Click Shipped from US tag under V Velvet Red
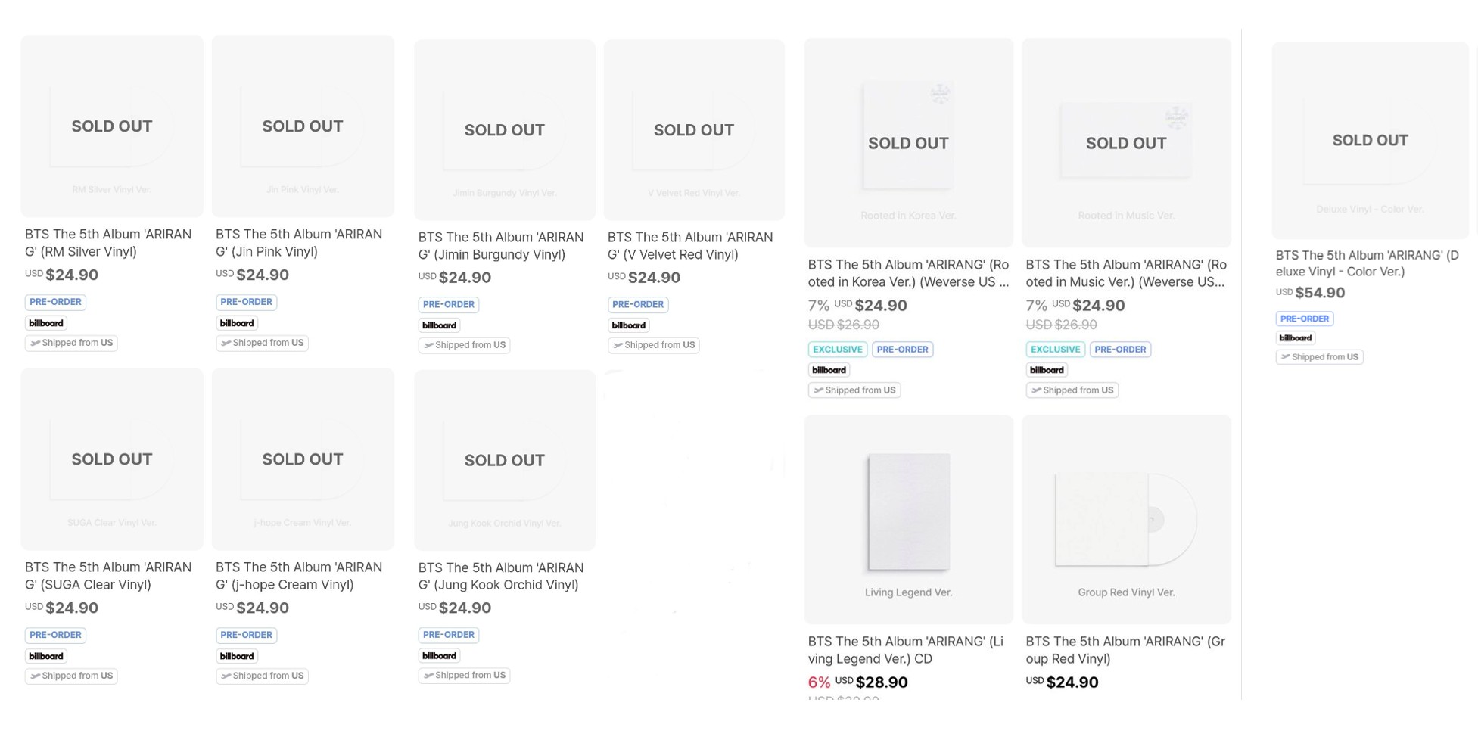Viewport: 1478px width, 740px height. [653, 345]
